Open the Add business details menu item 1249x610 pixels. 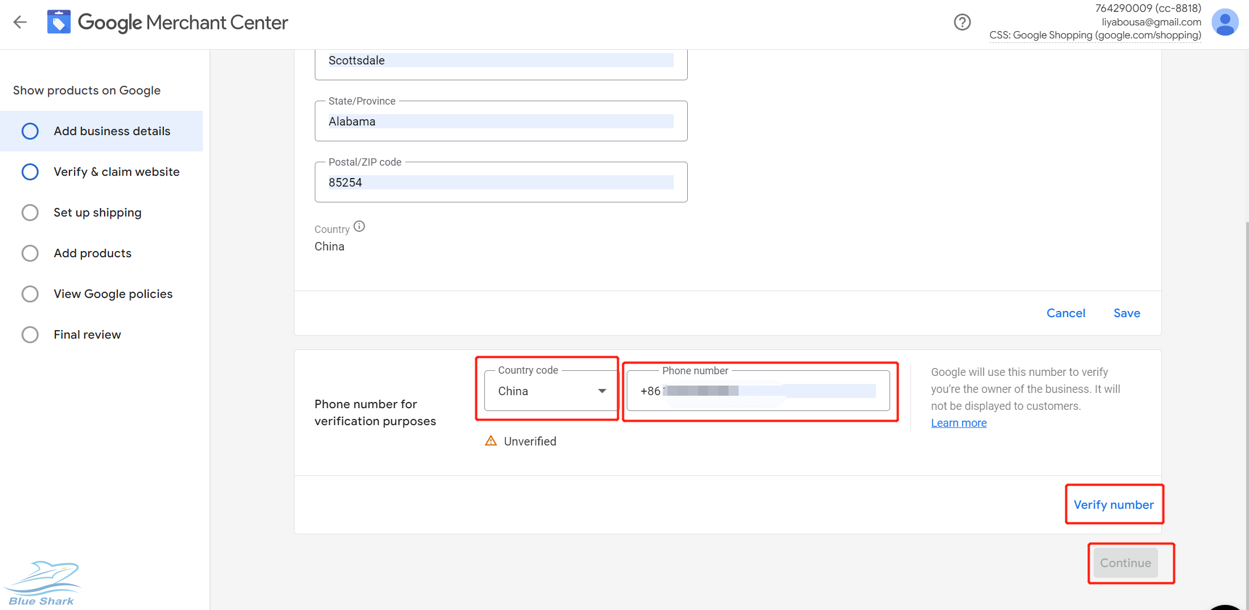102,131
